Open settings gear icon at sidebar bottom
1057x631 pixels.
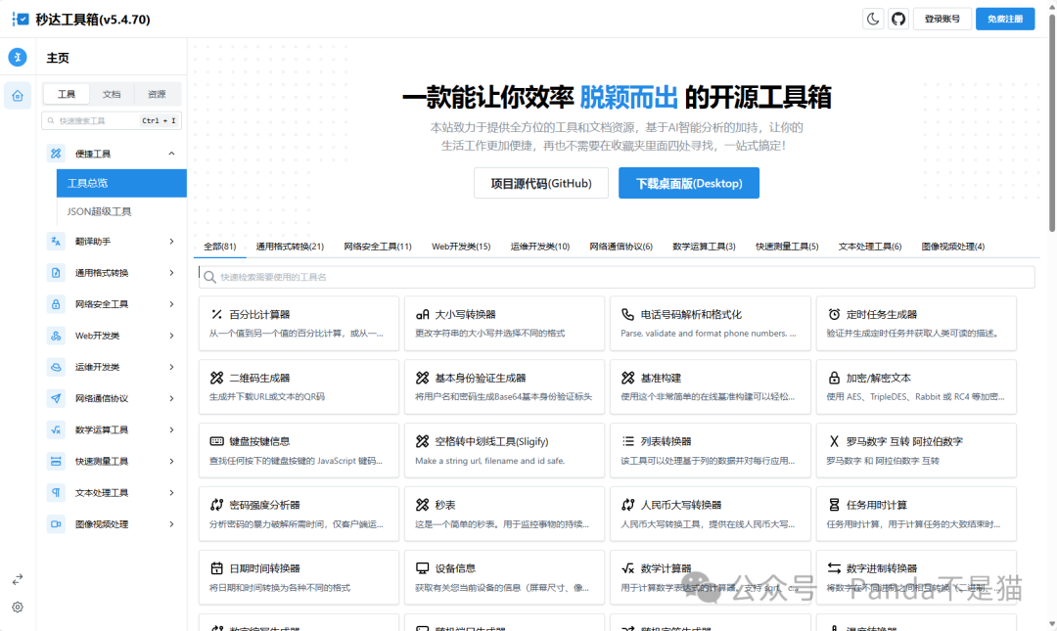[x=18, y=607]
